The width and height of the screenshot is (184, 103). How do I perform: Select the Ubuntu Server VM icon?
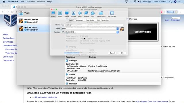point(21,21)
